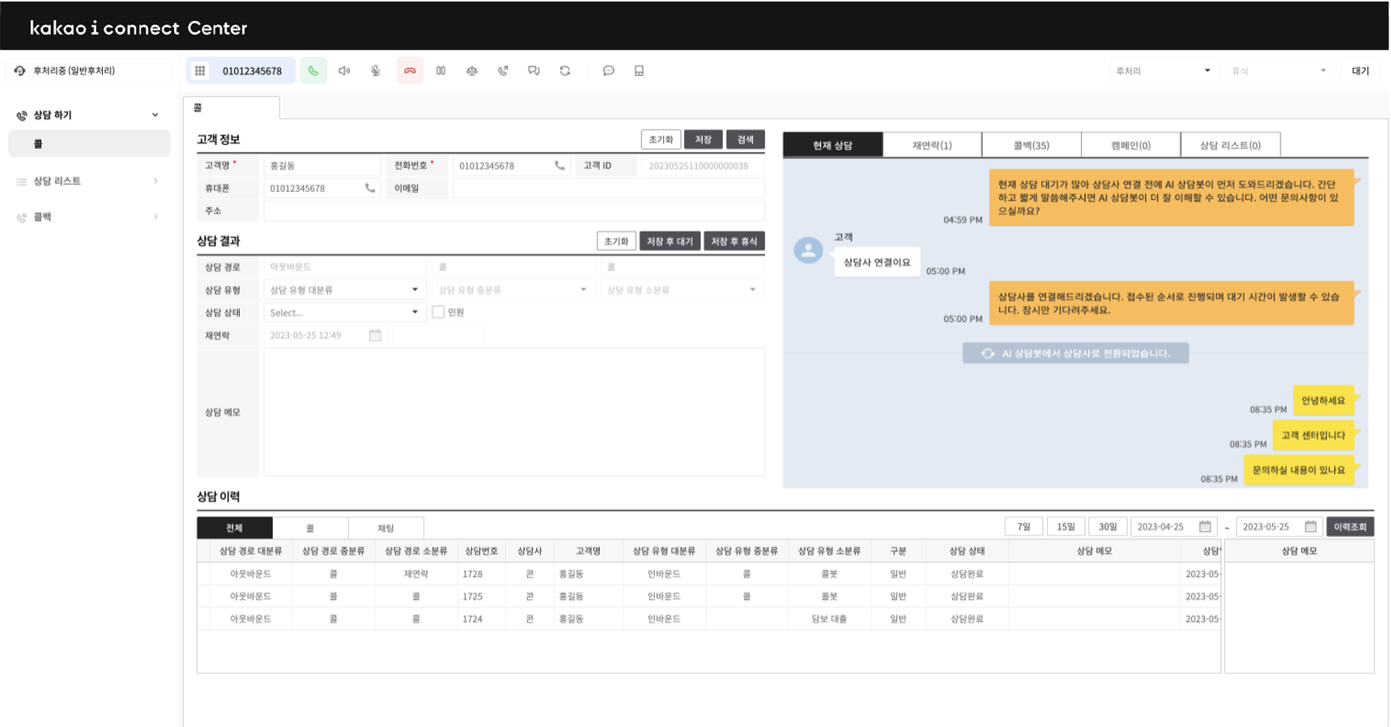Open the 후처리 status dropdown
Image resolution: width=1391 pixels, height=727 pixels.
[1163, 70]
